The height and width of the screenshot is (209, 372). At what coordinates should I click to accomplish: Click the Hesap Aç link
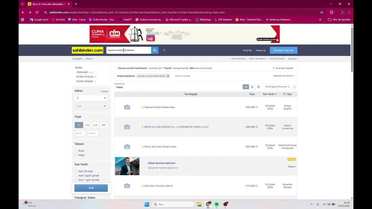(261, 51)
